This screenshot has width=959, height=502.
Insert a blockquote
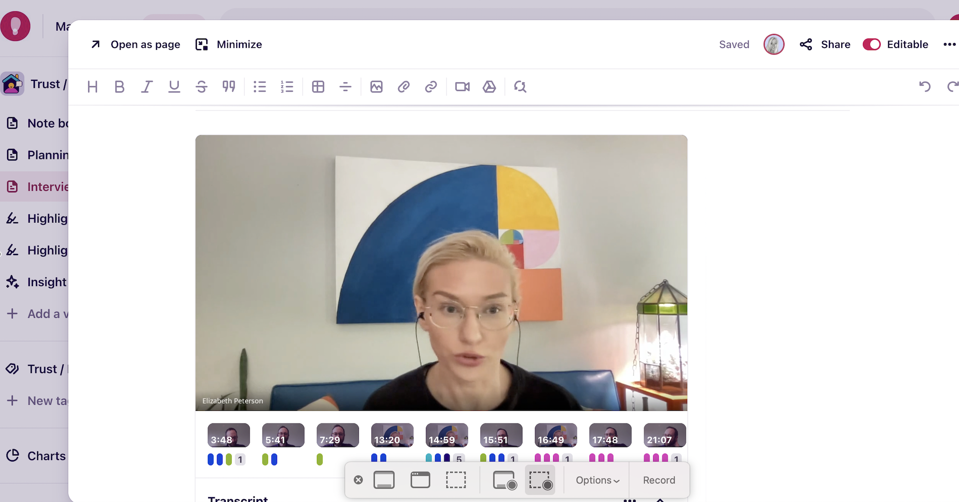click(x=229, y=87)
